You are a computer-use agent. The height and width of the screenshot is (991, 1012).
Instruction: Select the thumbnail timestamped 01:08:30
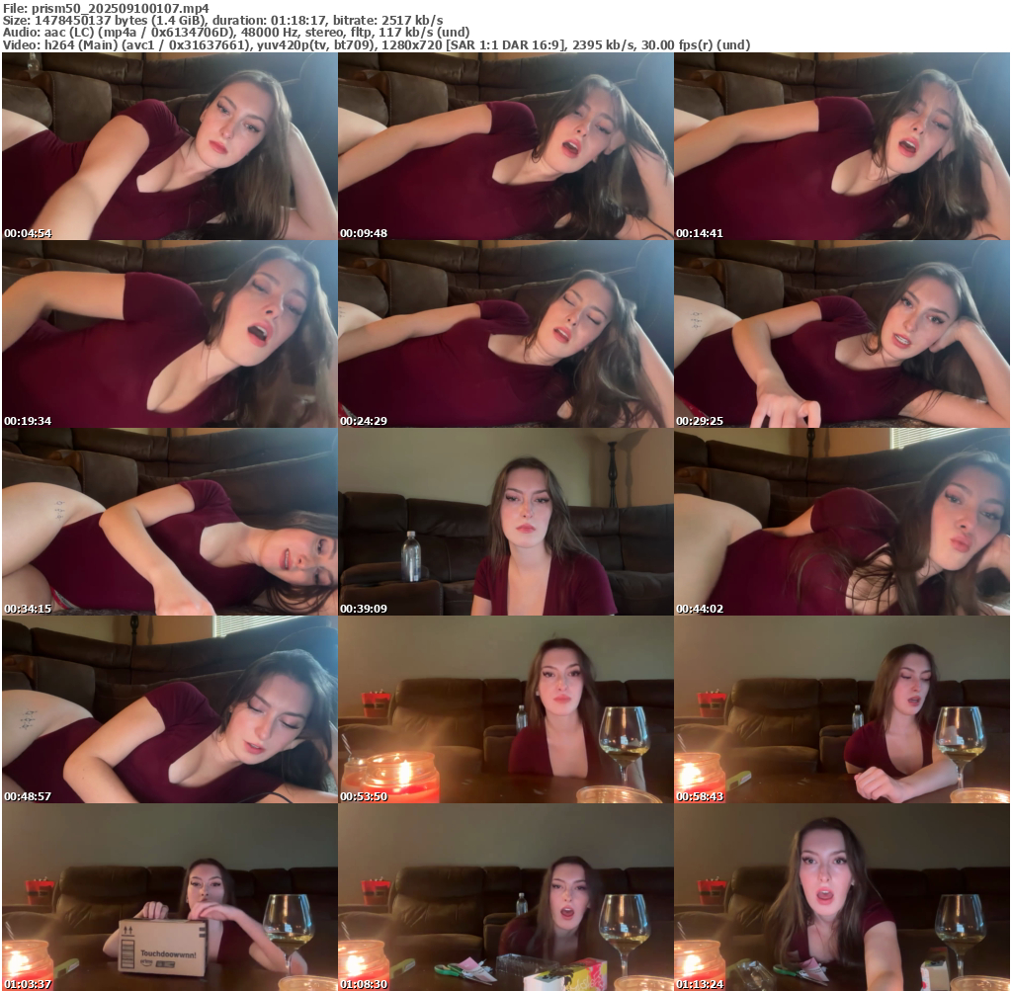pos(506,897)
